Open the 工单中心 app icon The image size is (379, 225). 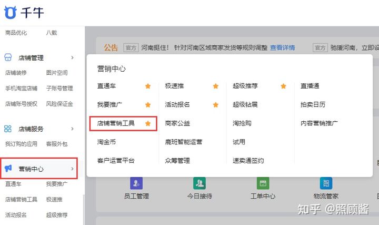pos(263,183)
